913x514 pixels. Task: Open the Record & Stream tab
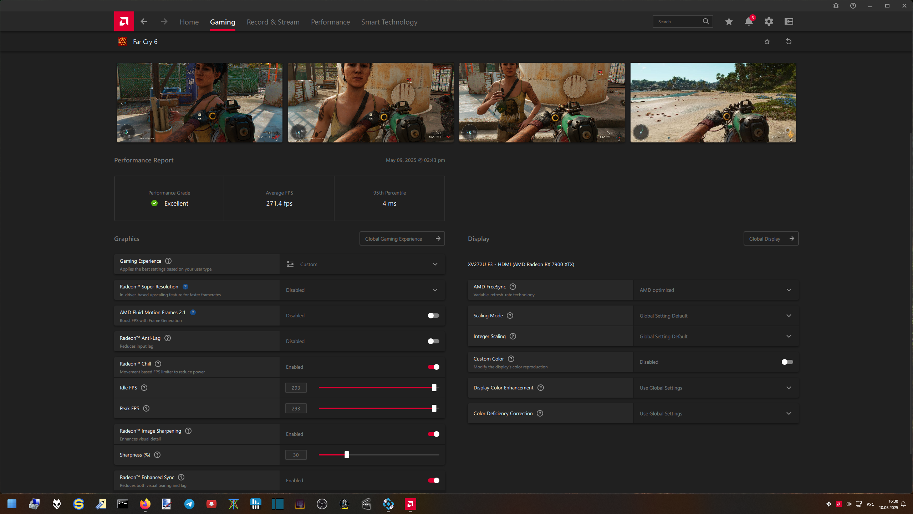pyautogui.click(x=273, y=22)
